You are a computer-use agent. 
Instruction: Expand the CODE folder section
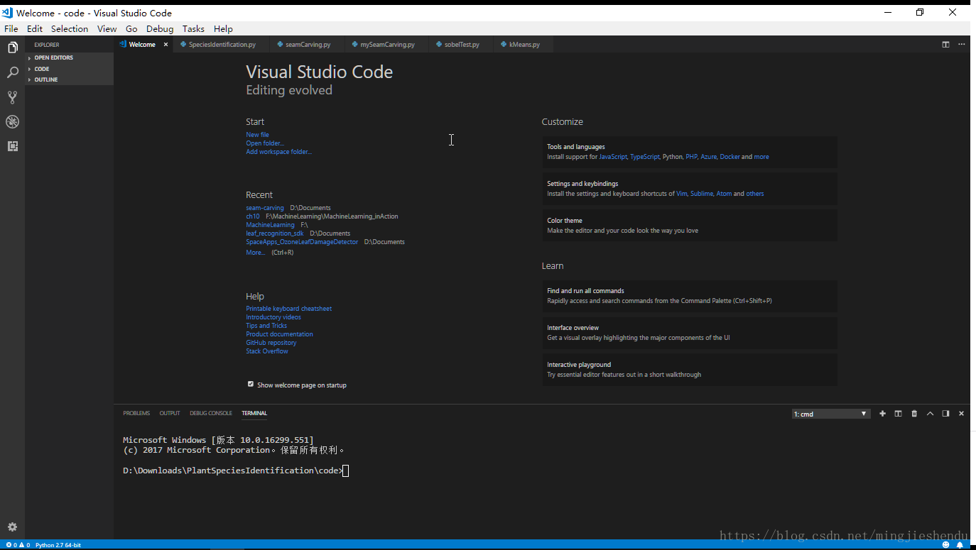(69, 69)
